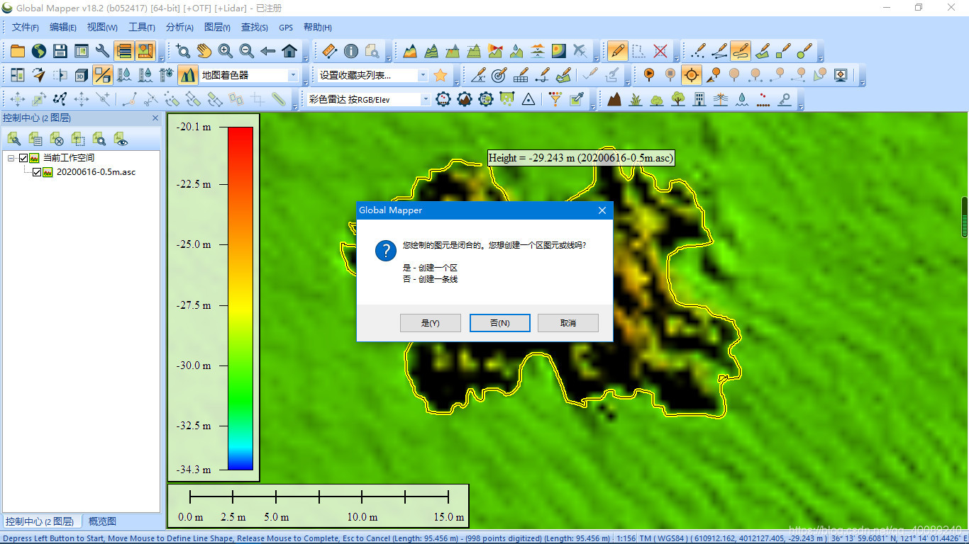
Task: Select the feature info tool
Action: [x=350, y=51]
